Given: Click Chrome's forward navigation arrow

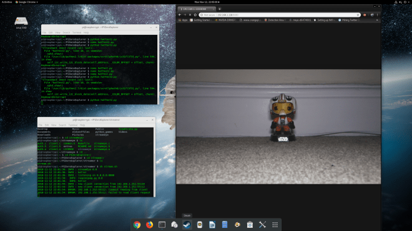Looking at the screenshot, I should click(x=185, y=15).
